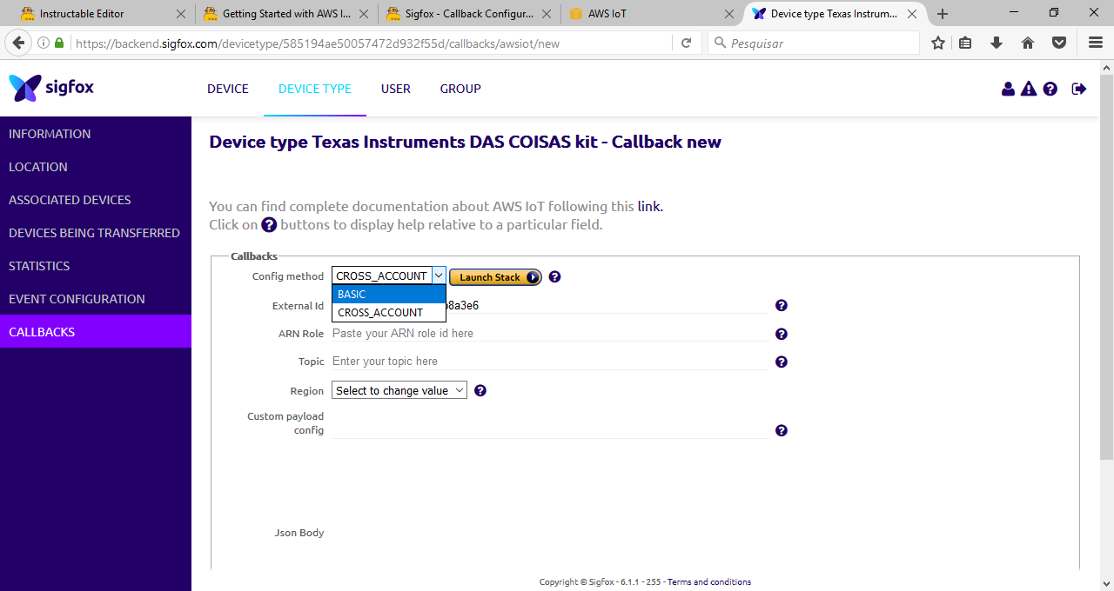Open help for the ARN Role field
Image resolution: width=1114 pixels, height=591 pixels.
[781, 334]
